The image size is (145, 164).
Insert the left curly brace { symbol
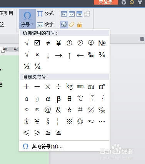coord(103,98)
